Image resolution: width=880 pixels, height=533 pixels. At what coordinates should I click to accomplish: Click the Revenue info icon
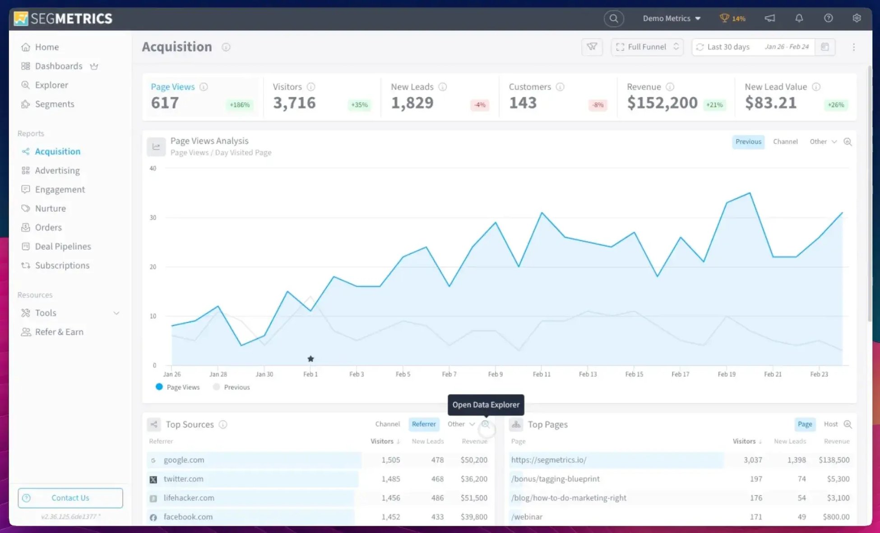pos(670,87)
